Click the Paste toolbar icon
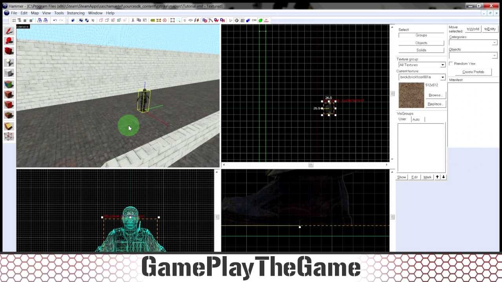502x282 pixels. 145,20
